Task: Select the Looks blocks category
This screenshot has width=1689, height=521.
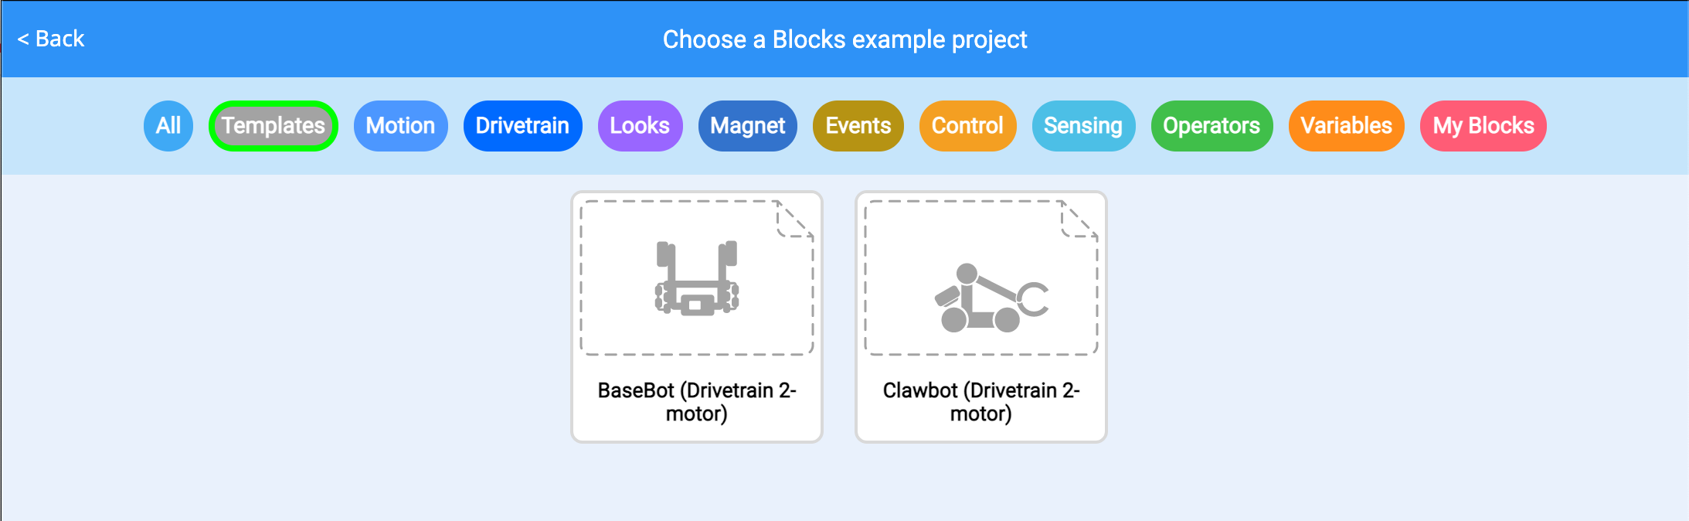Action: tap(639, 125)
